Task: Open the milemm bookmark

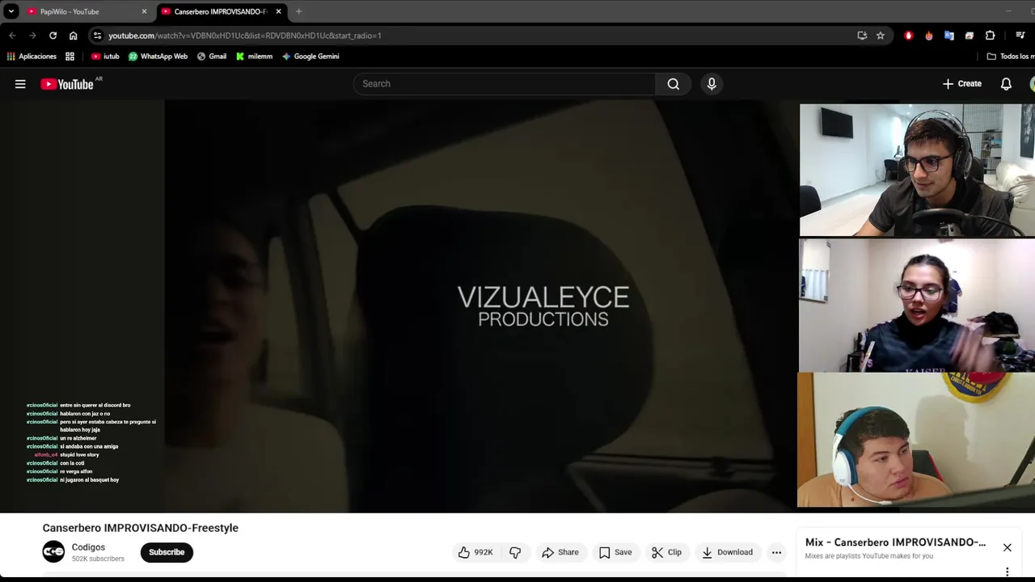Action: 254,57
